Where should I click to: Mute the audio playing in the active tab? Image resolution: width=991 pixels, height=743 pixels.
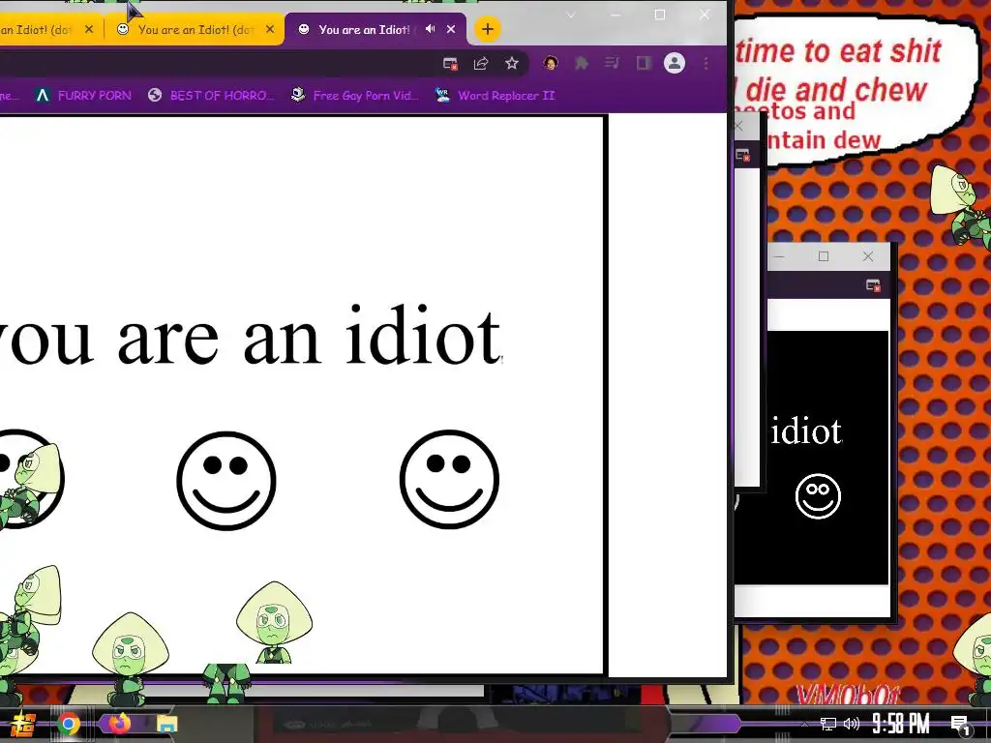(431, 29)
